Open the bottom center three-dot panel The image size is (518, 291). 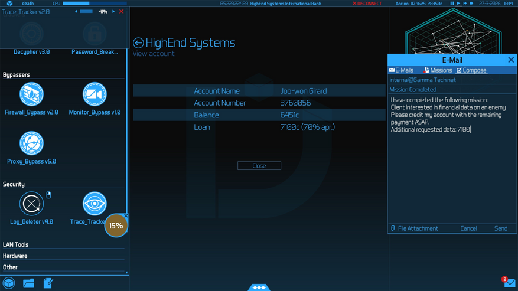click(x=259, y=287)
